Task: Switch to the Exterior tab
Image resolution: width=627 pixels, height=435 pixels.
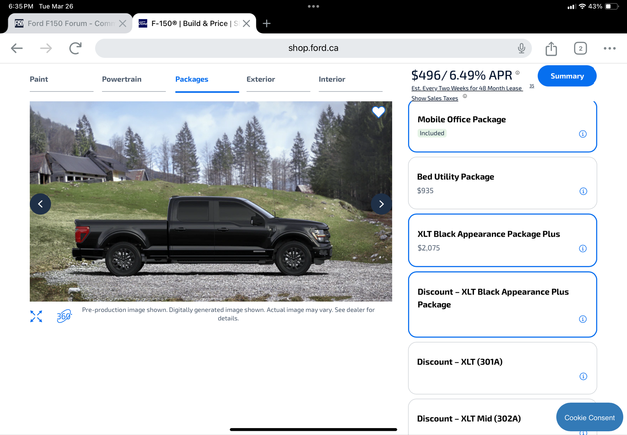Action: 261,79
